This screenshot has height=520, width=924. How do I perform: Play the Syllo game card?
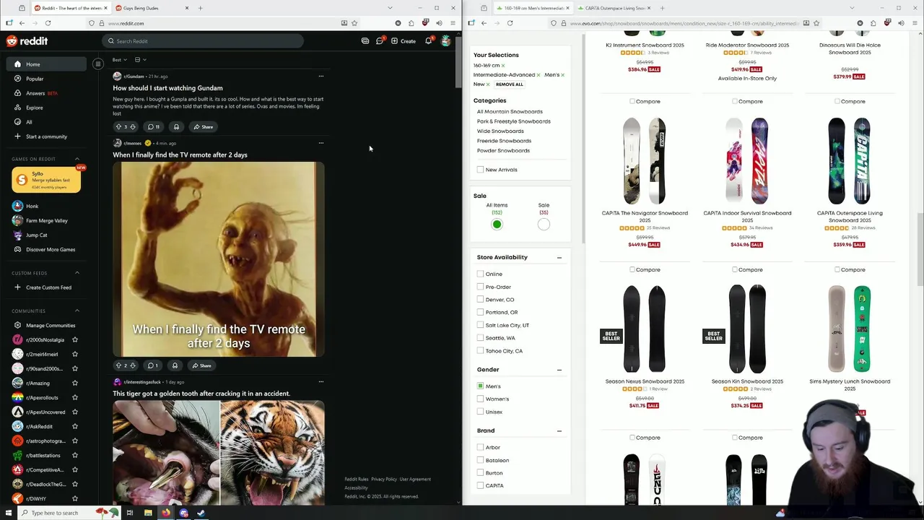coord(46,180)
